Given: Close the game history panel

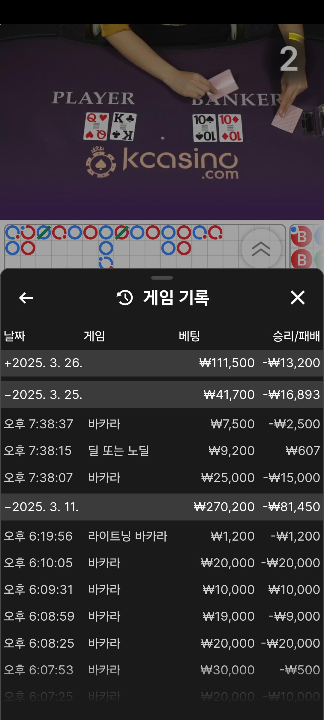Looking at the screenshot, I should (298, 298).
